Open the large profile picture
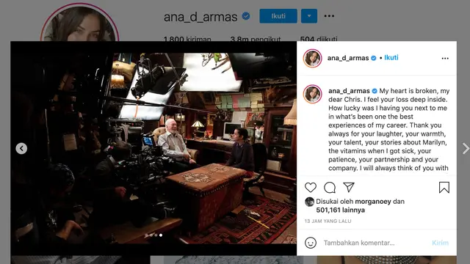Viewport: 470px width, 264px height. pyautogui.click(x=80, y=23)
